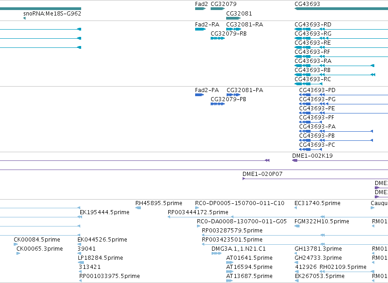
Task: Click the RC0-DP0005-150700-011-C10 label
Action: 239,203
